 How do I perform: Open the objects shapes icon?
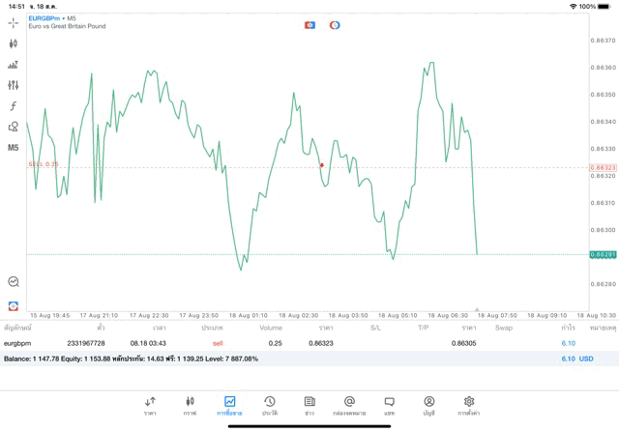point(14,127)
